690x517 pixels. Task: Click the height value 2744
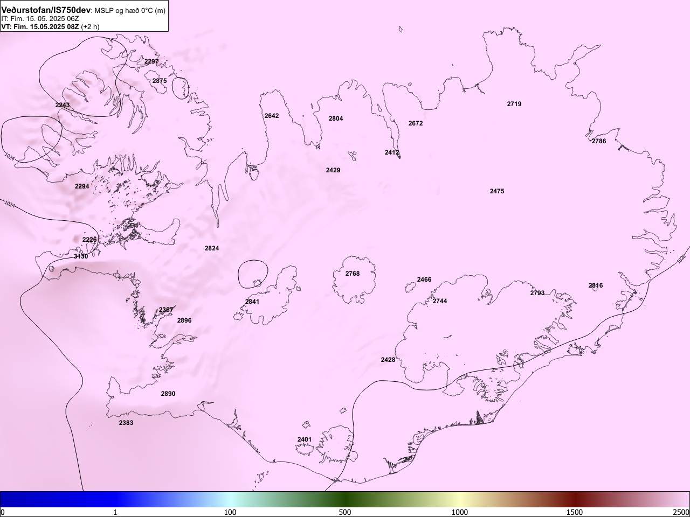coord(440,301)
